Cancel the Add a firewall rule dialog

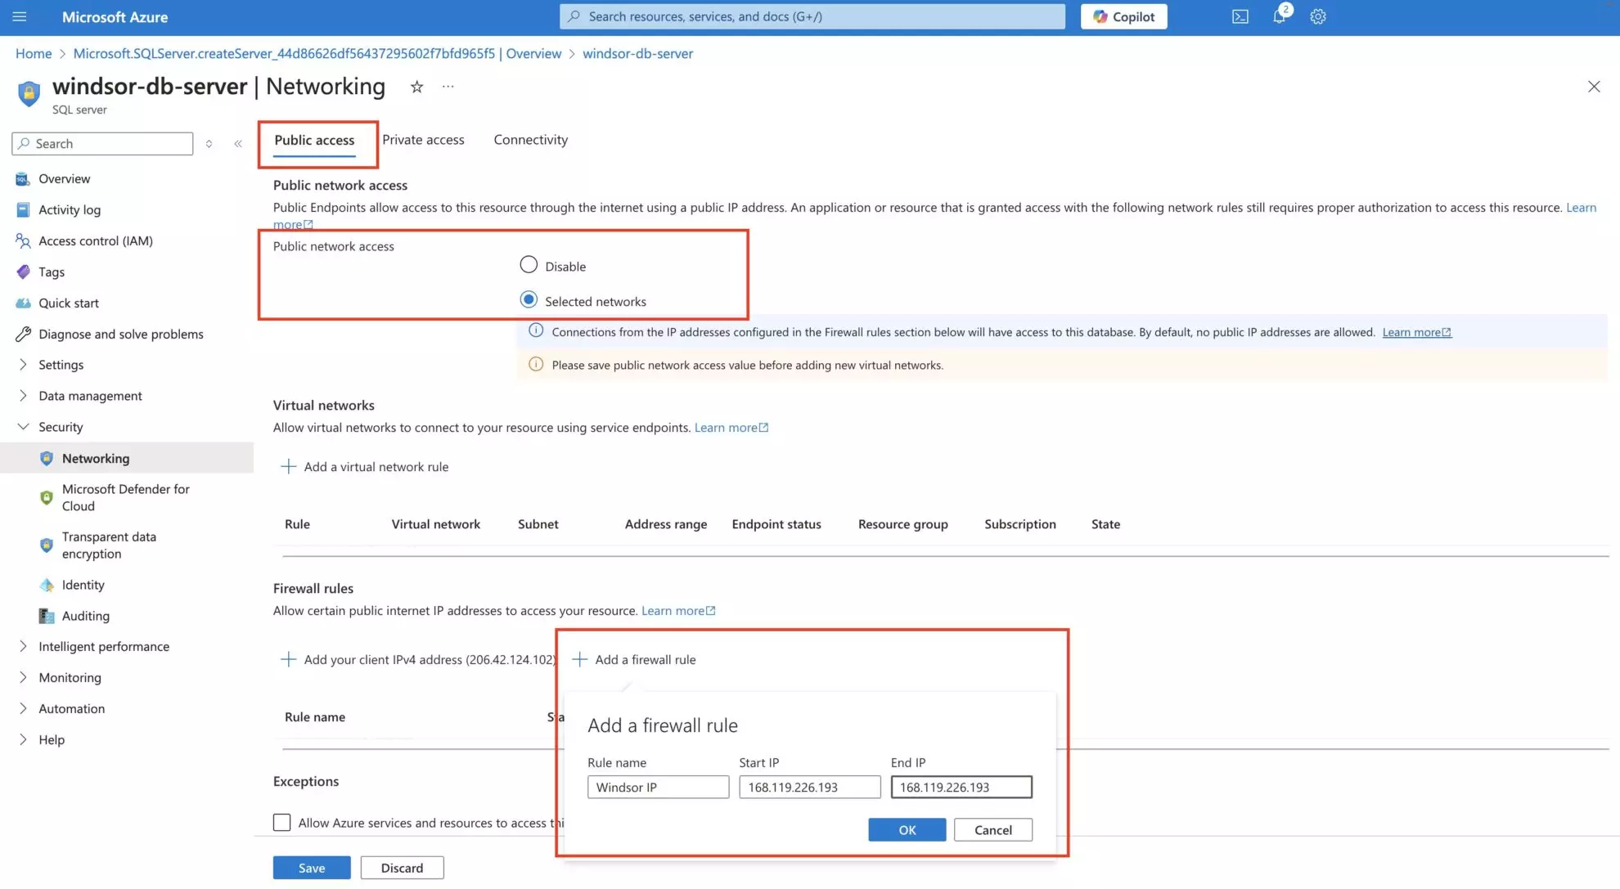(993, 830)
